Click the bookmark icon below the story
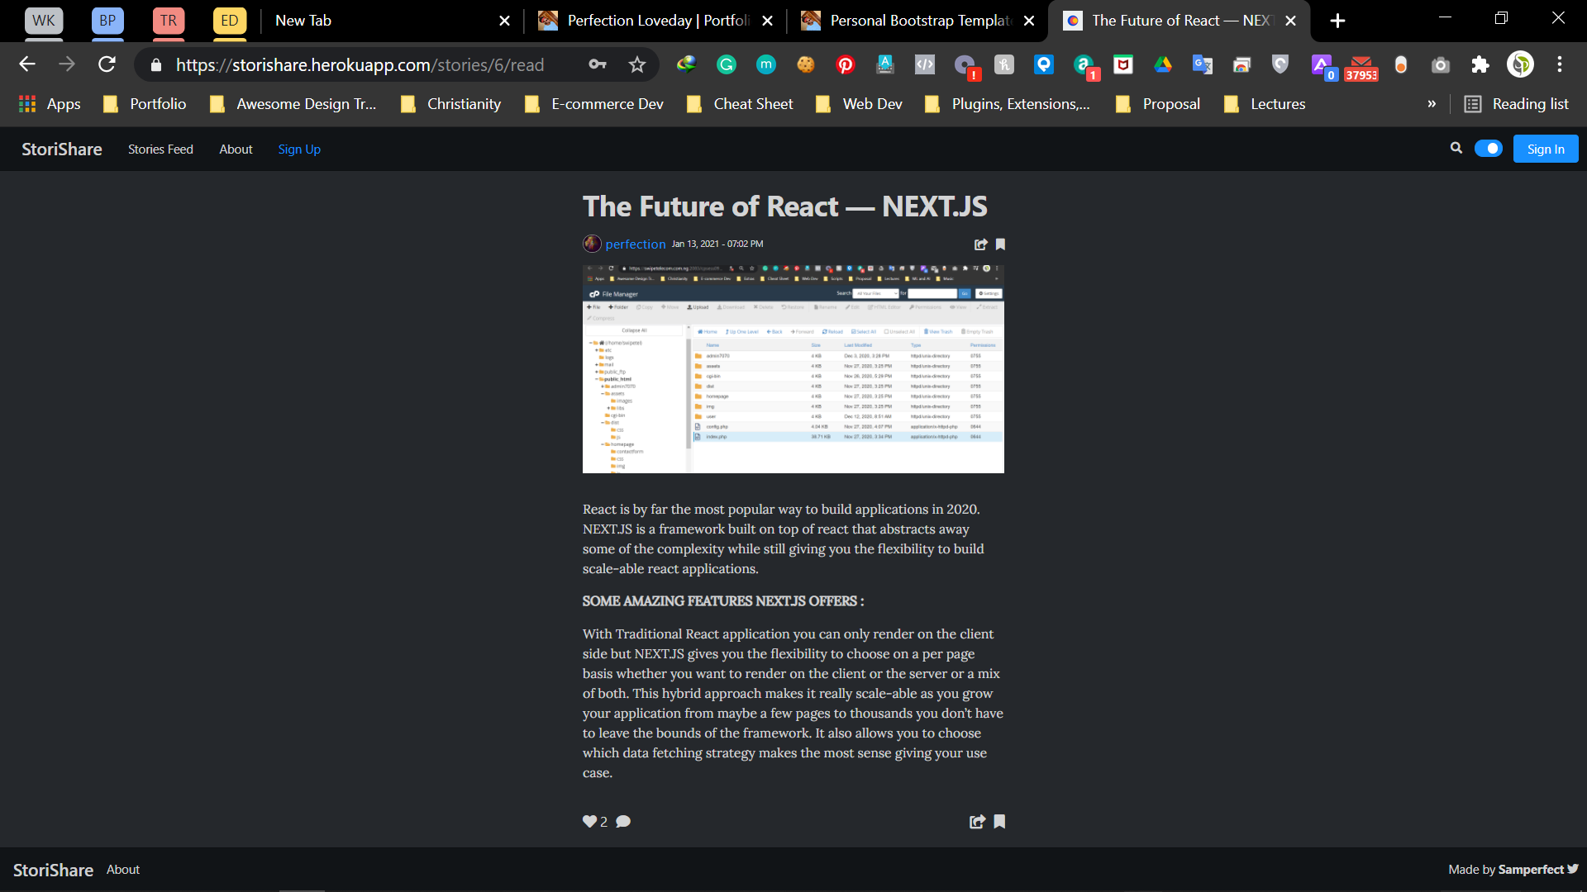1587x892 pixels. [x=999, y=821]
